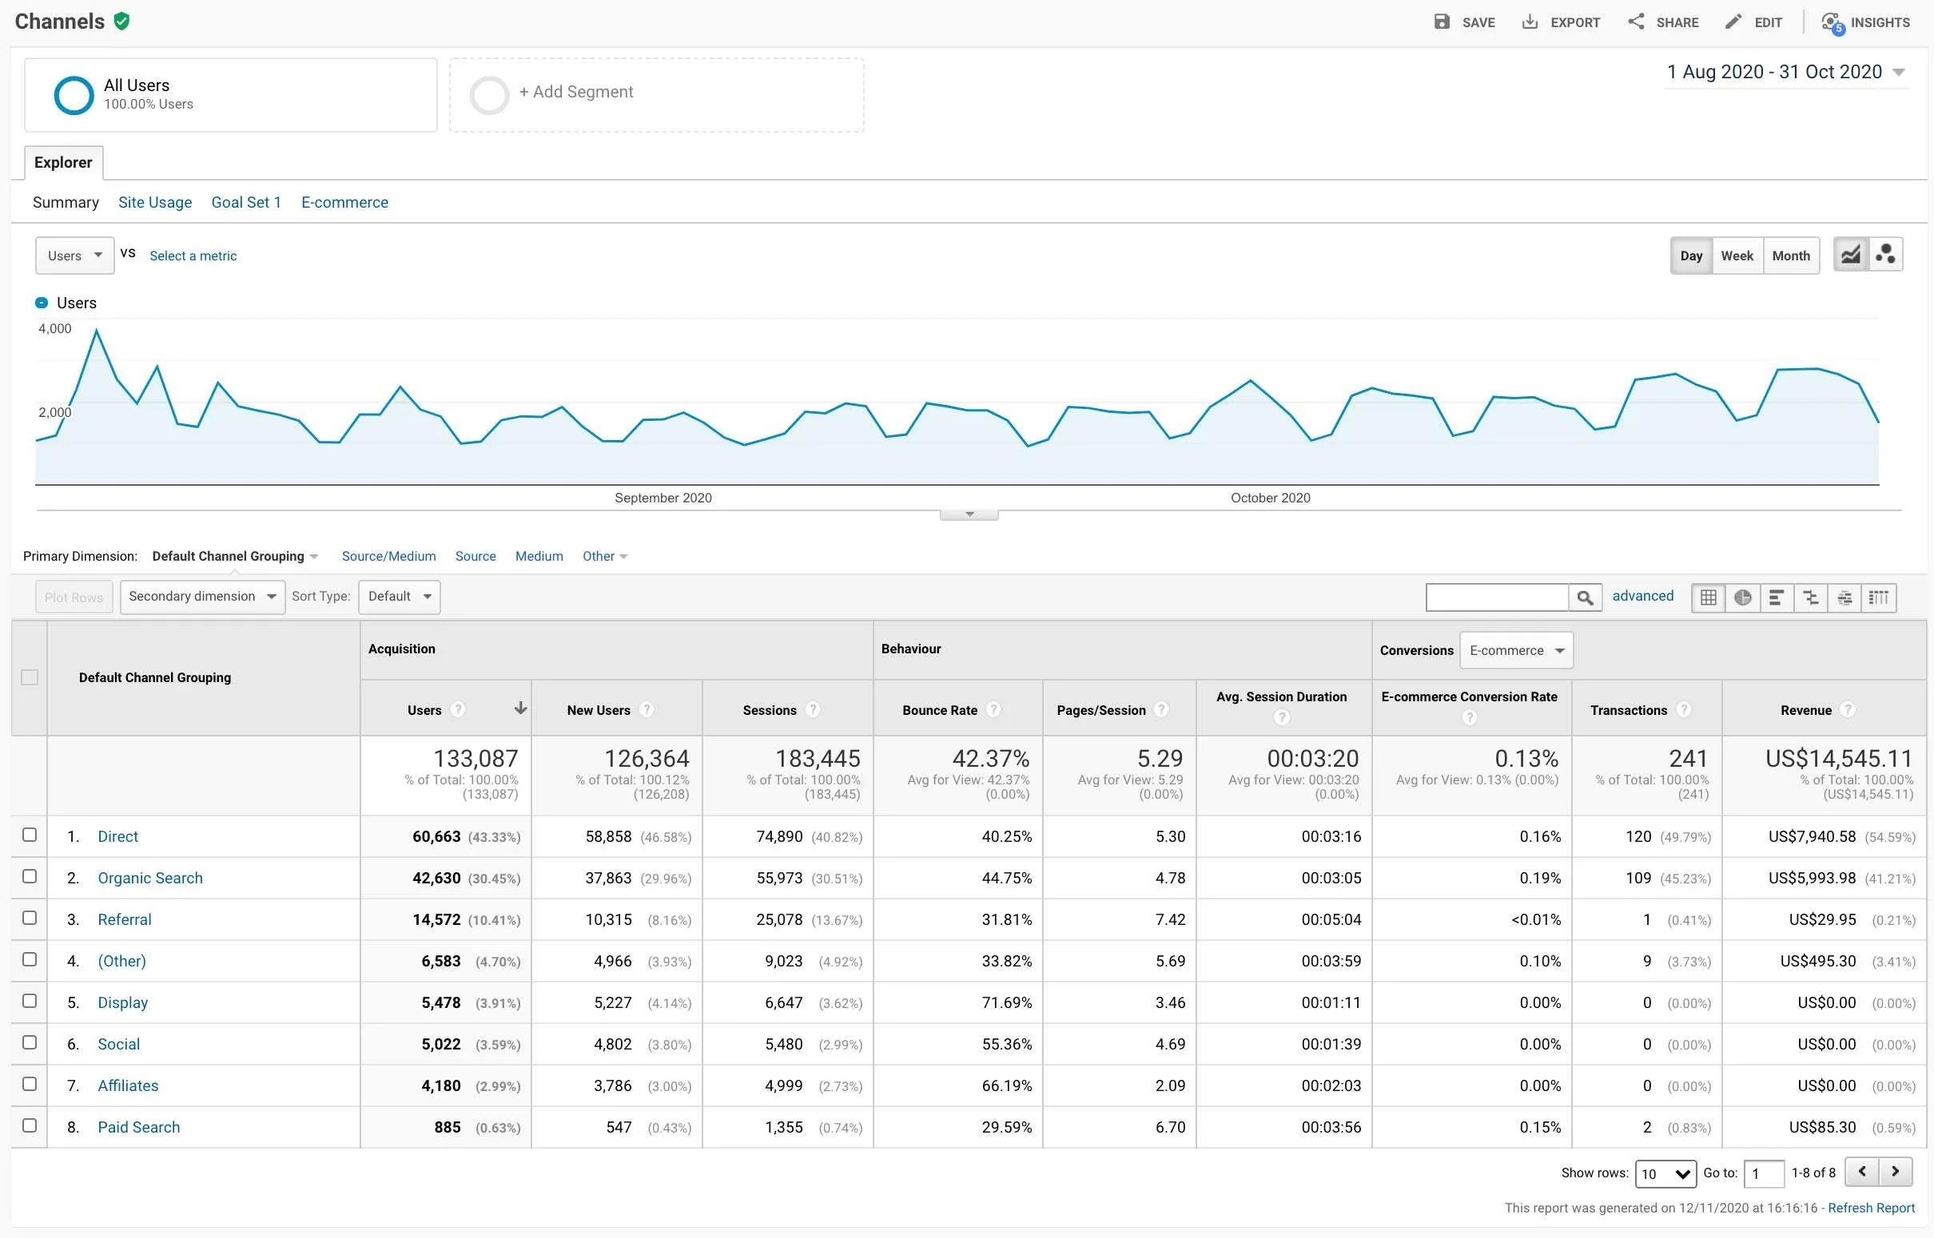Screen dimensions: 1934x1238
Task: Tick the Paid Search row checkbox
Action: pyautogui.click(x=30, y=1125)
